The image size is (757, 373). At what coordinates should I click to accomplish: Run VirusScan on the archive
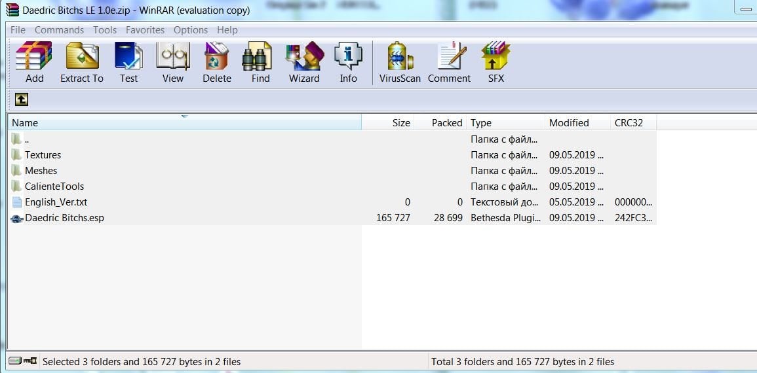[x=400, y=56]
